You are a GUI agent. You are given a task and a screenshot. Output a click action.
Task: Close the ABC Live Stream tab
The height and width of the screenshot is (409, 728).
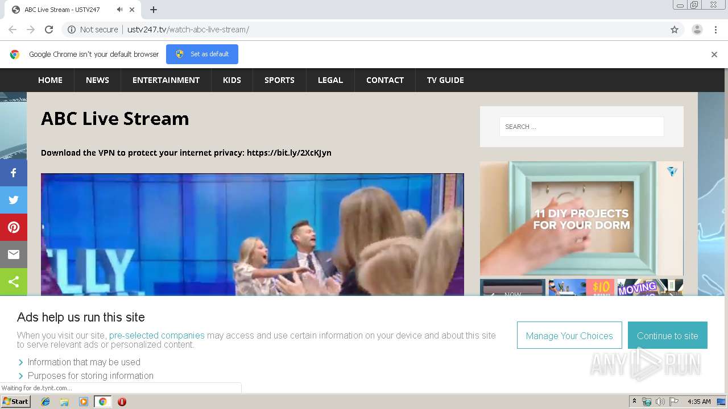(133, 10)
